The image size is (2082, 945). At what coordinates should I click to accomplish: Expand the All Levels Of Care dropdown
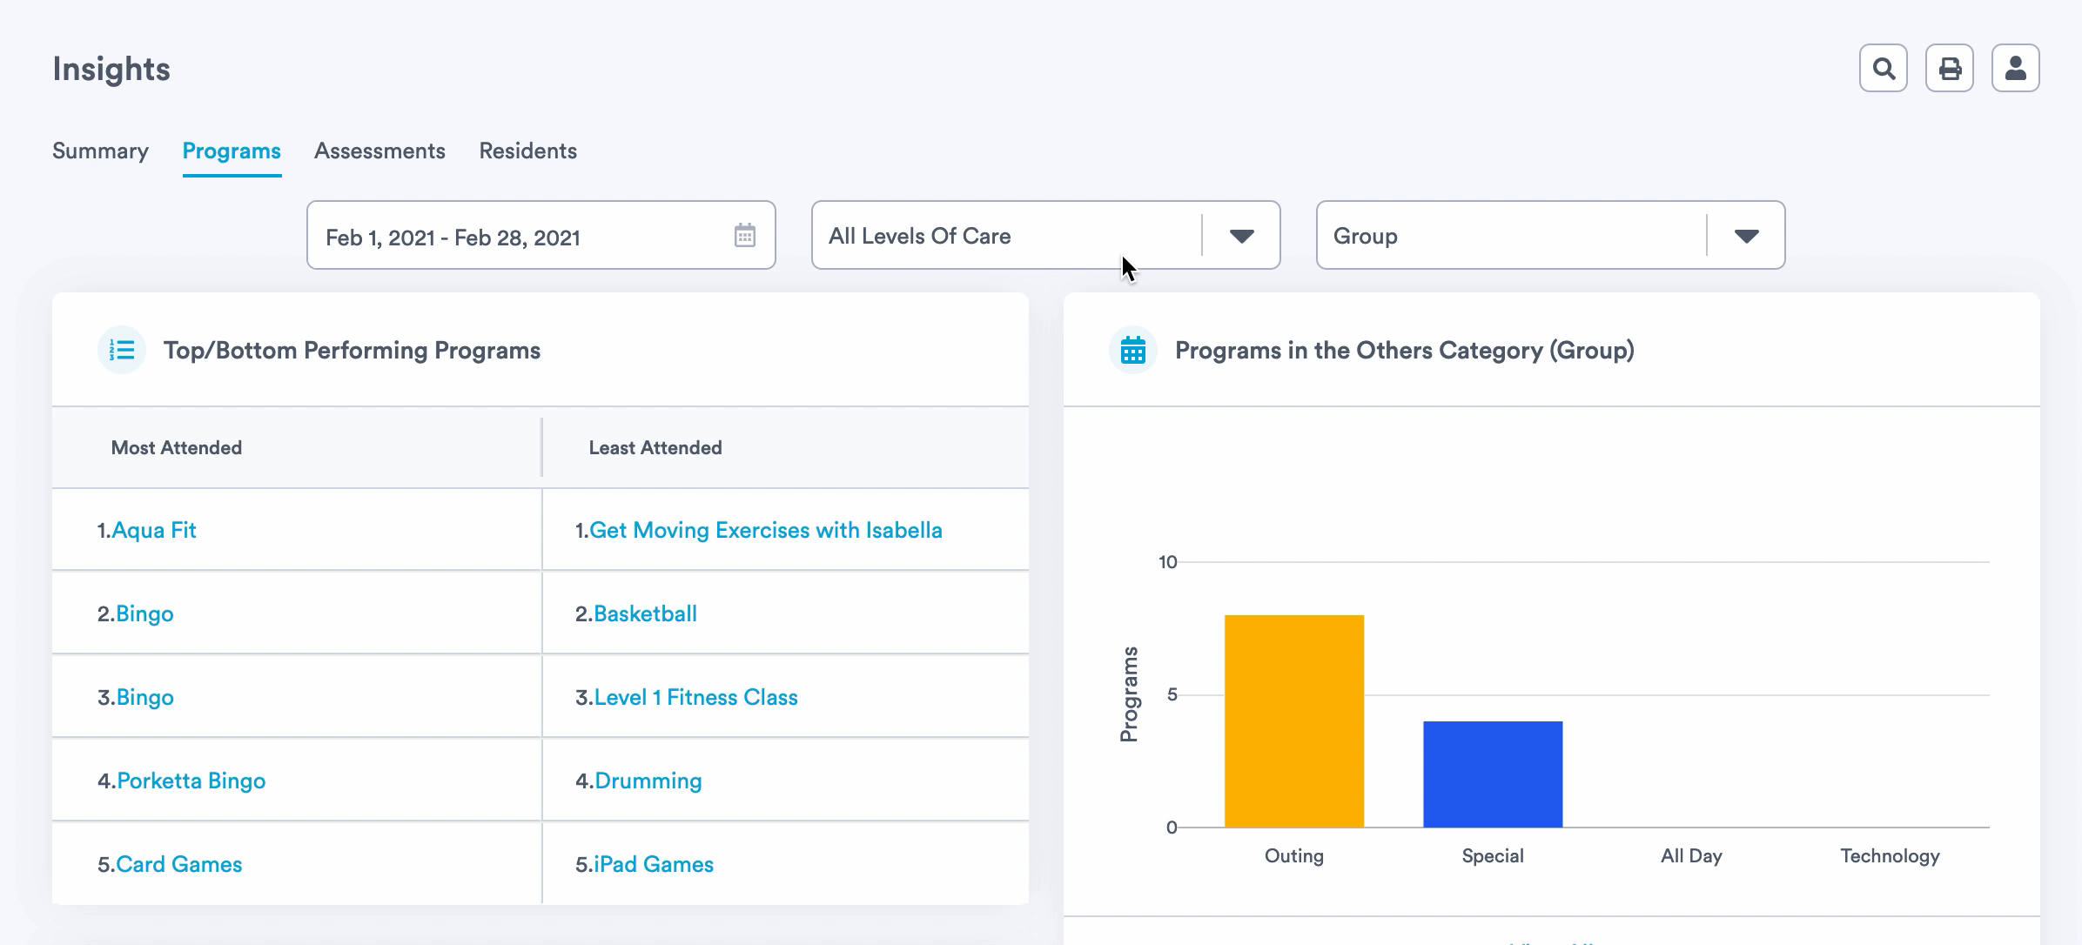coord(1241,236)
